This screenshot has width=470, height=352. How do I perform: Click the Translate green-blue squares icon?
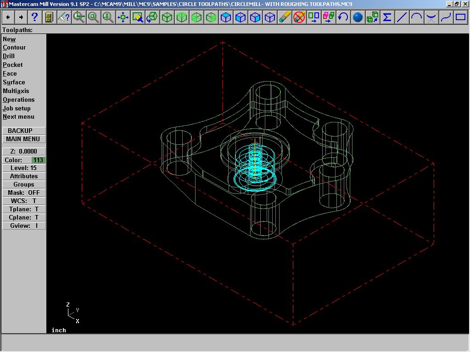(x=314, y=17)
